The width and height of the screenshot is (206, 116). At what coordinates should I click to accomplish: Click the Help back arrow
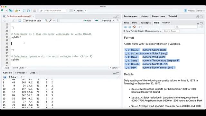click(x=125, y=27)
